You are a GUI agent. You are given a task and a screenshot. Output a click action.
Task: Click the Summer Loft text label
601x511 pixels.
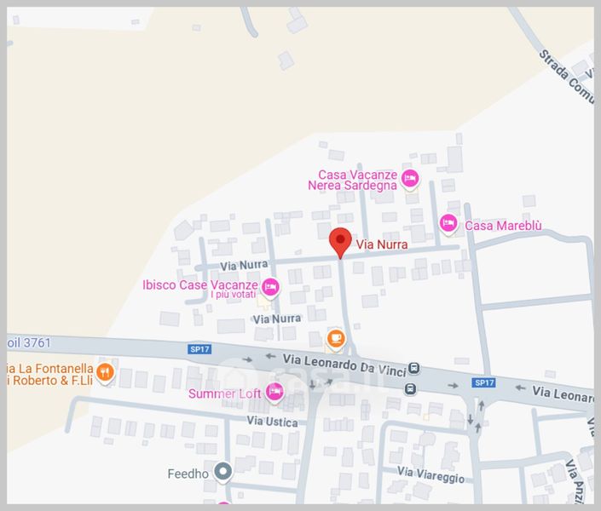224,393
